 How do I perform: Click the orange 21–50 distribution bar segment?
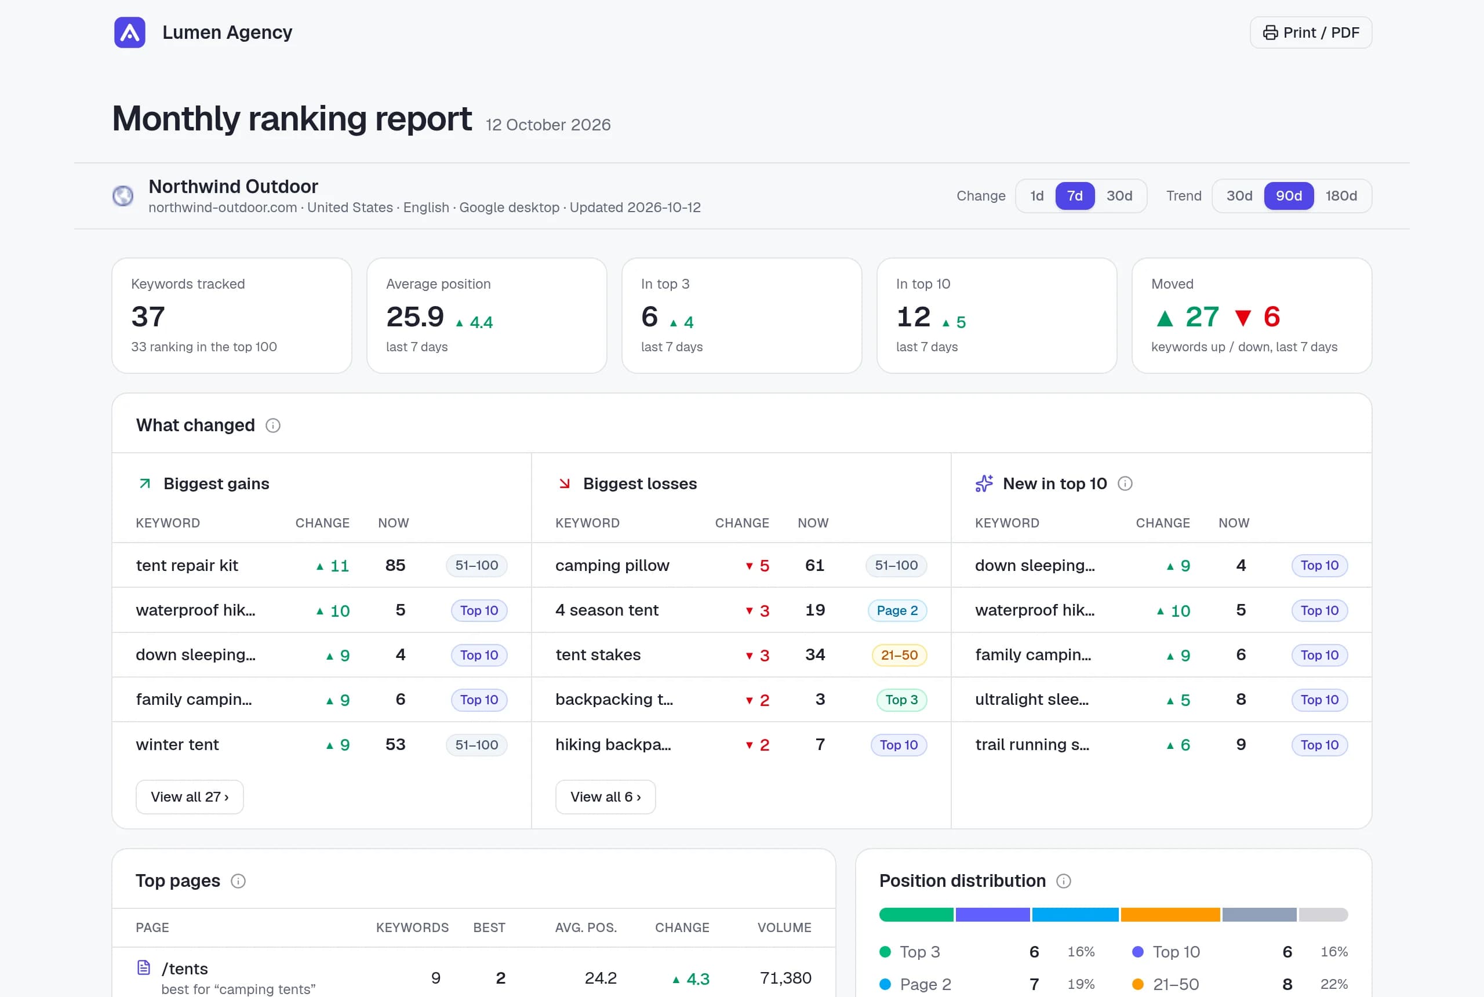1170,914
